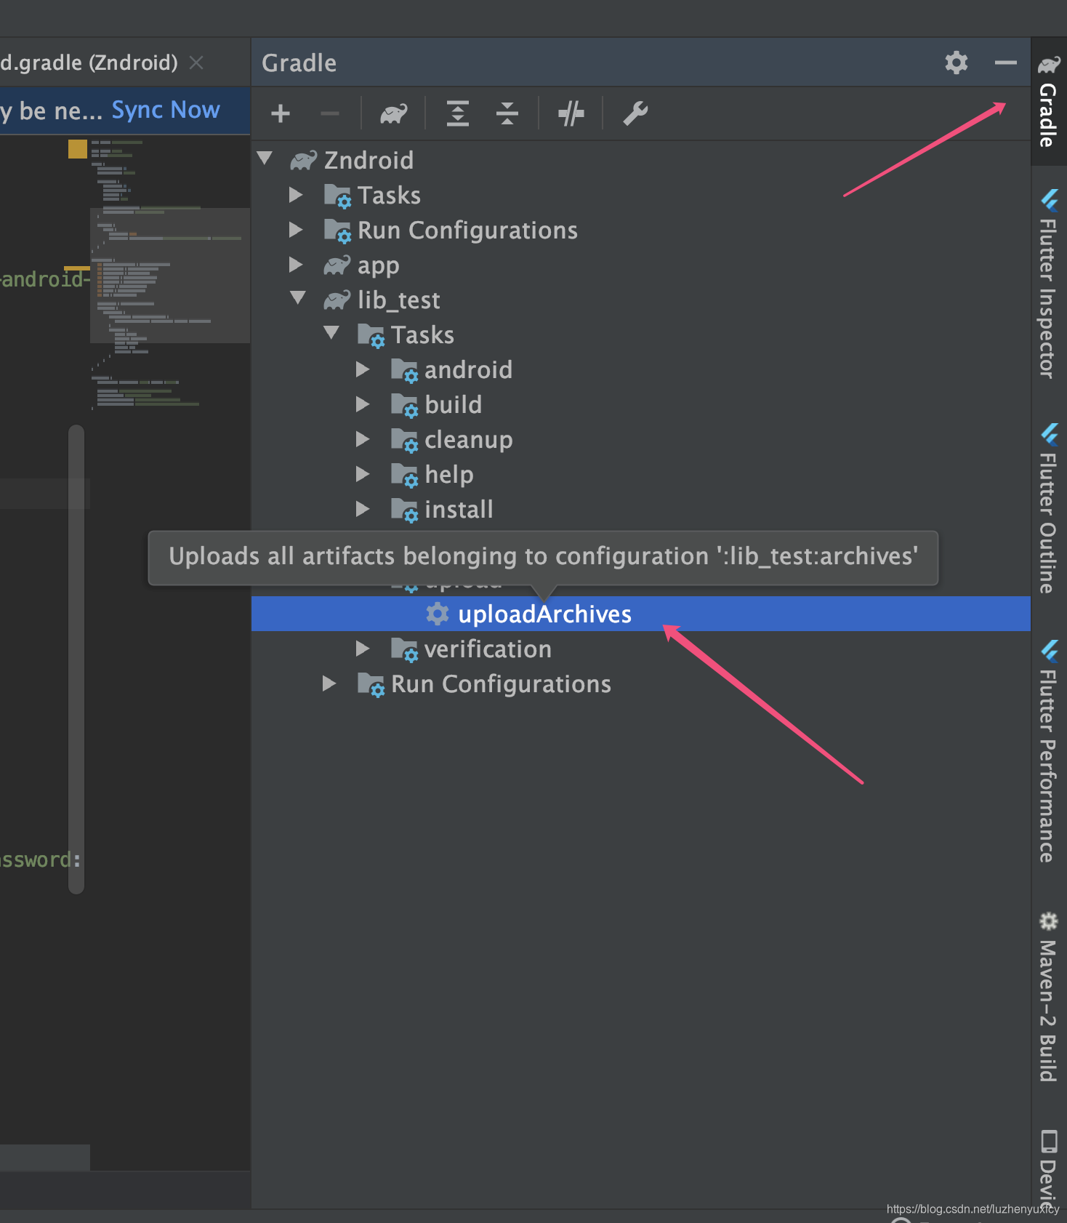
Task: Click Zndroid elephant project icon
Action: 303,160
